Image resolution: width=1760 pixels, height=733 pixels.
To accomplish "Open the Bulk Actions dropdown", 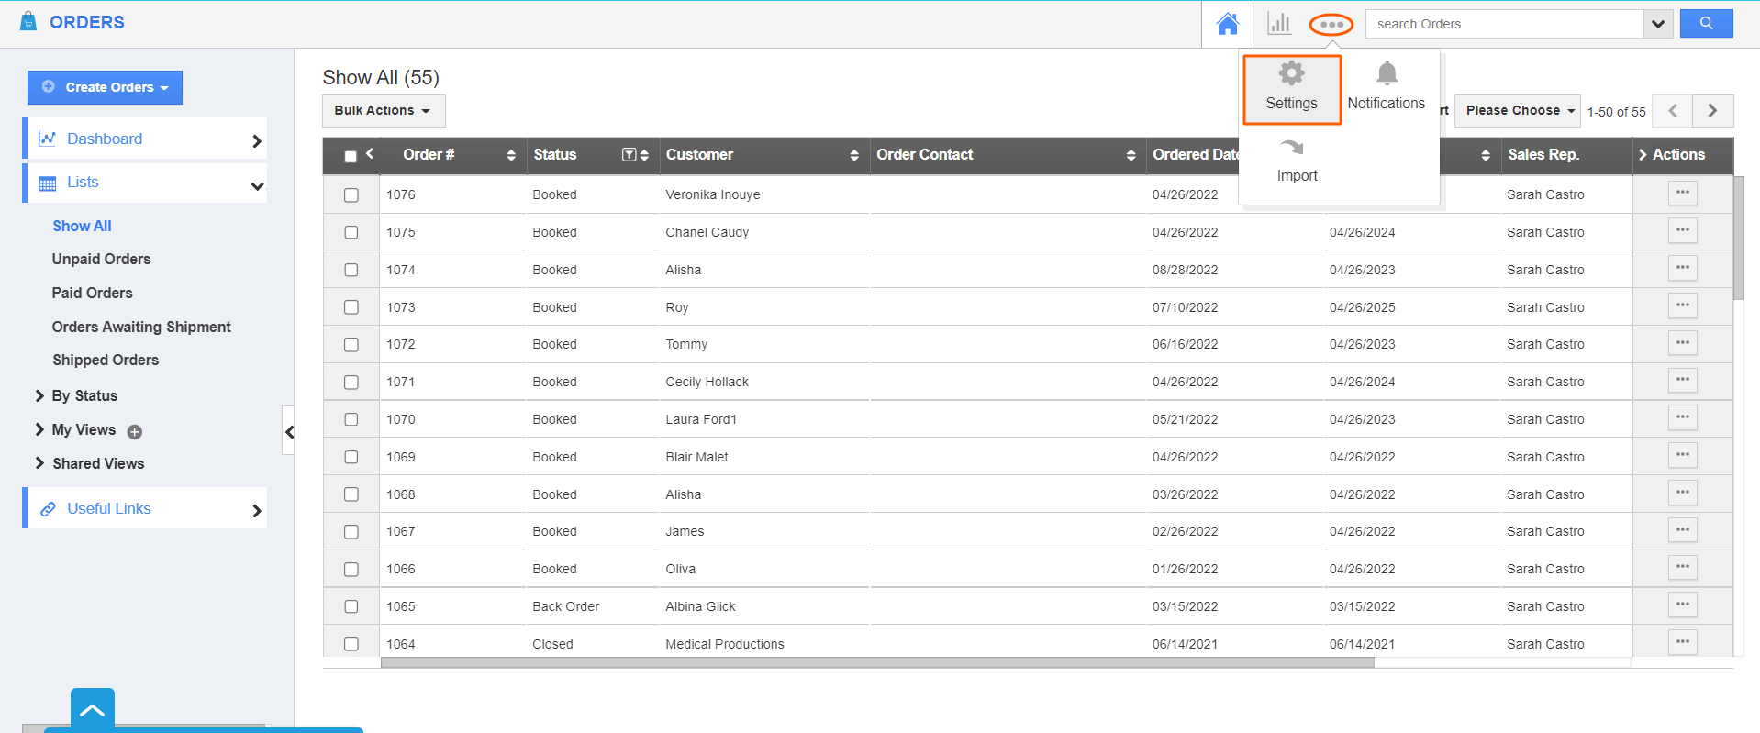I will click(383, 111).
